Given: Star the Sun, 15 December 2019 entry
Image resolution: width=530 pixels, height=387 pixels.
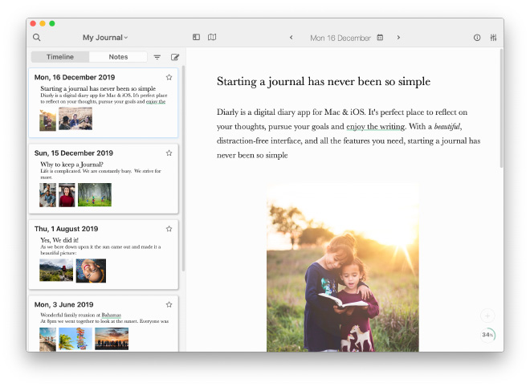Looking at the screenshot, I should click(x=169, y=153).
